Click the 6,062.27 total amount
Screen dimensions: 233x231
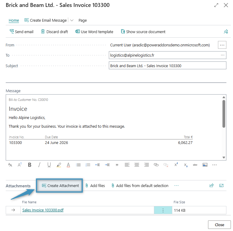point(185,142)
